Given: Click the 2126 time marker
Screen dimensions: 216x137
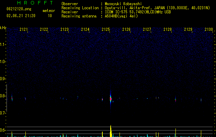Looking at the screenshot, I should pos(126,29).
